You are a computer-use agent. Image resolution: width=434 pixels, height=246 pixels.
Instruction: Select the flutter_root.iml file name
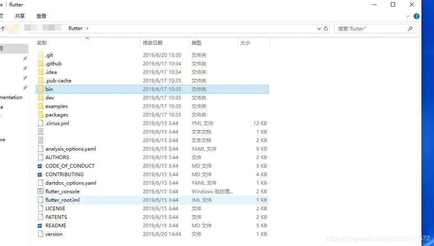pos(62,200)
